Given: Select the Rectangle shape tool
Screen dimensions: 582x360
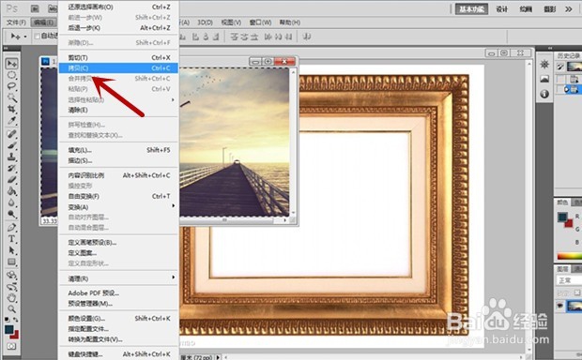Looking at the screenshot, I should coord(12,262).
